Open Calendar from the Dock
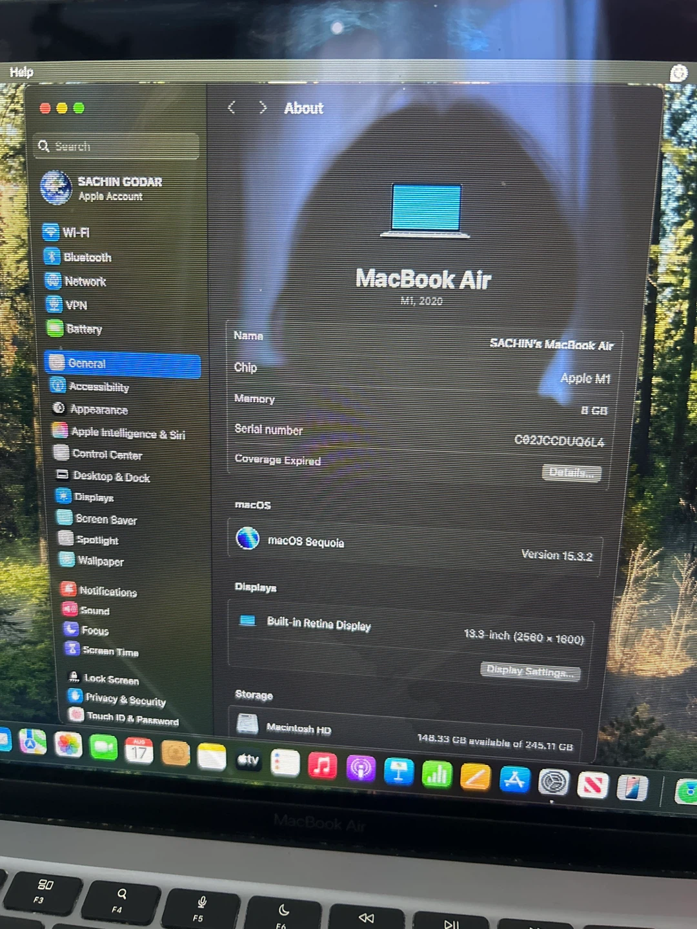697x929 pixels. tap(138, 751)
